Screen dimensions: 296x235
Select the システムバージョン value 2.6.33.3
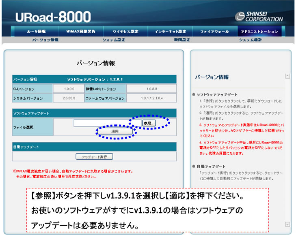pos(69,98)
